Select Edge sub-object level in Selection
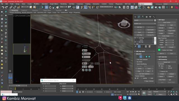The width and height of the screenshot is (179, 101). click(x=141, y=57)
